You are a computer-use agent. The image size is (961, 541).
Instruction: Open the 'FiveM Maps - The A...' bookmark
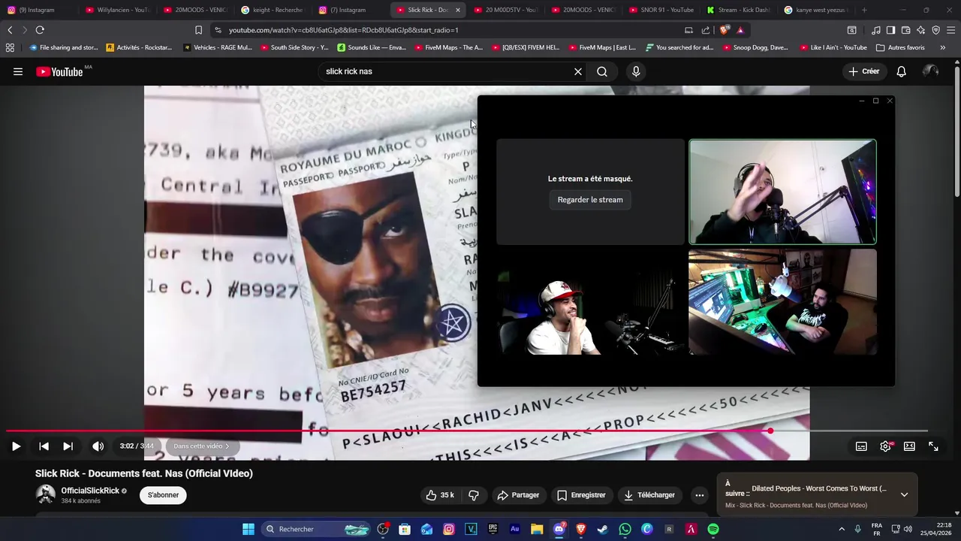click(x=447, y=47)
